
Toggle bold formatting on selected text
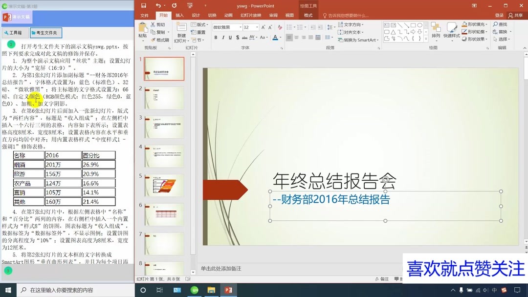pos(216,37)
